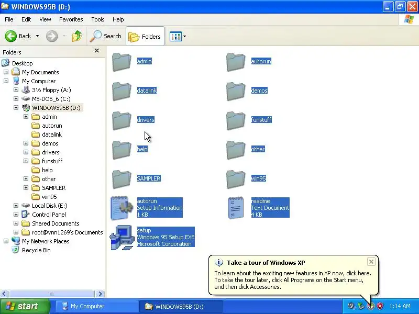The height and width of the screenshot is (314, 419).
Task: Select Desktop in the folder tree
Action: coord(23,63)
